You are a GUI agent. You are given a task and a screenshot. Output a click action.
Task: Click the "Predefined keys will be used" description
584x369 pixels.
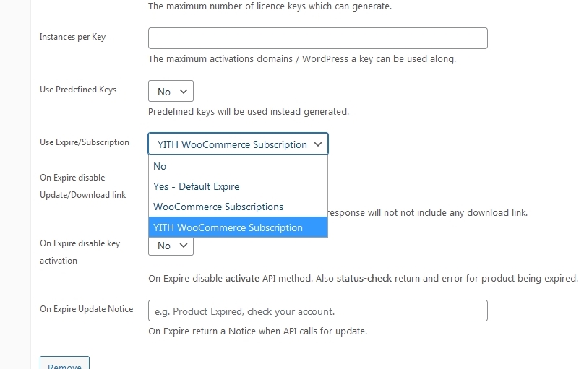point(248,112)
